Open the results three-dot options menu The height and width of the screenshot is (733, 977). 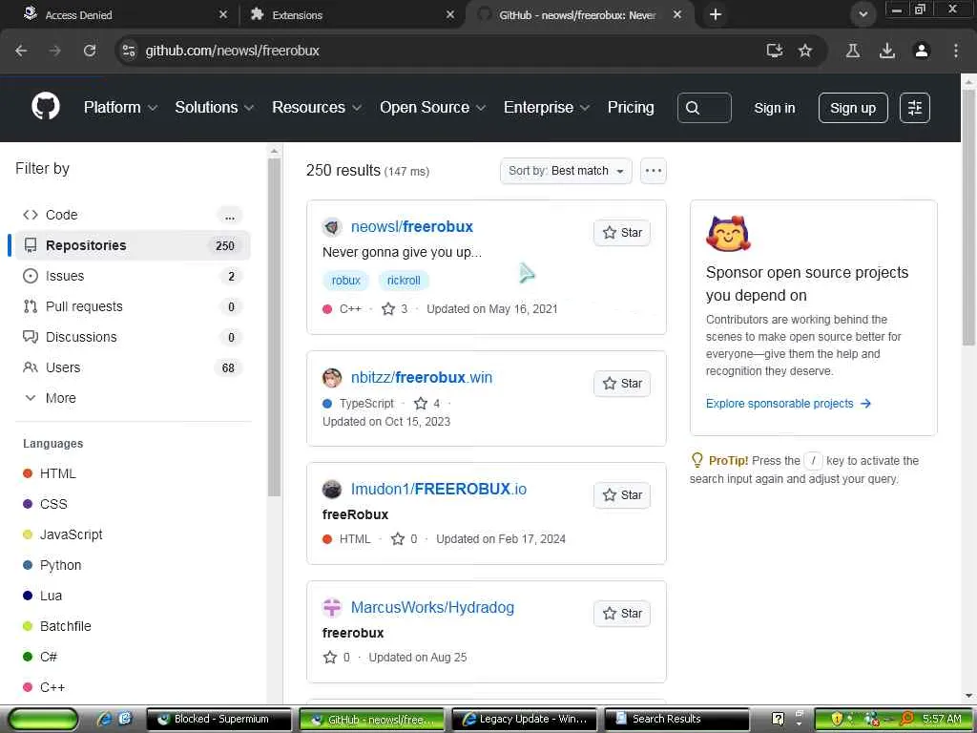click(653, 171)
